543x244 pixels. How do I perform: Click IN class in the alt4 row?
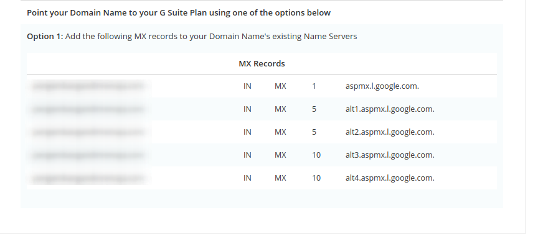[247, 178]
